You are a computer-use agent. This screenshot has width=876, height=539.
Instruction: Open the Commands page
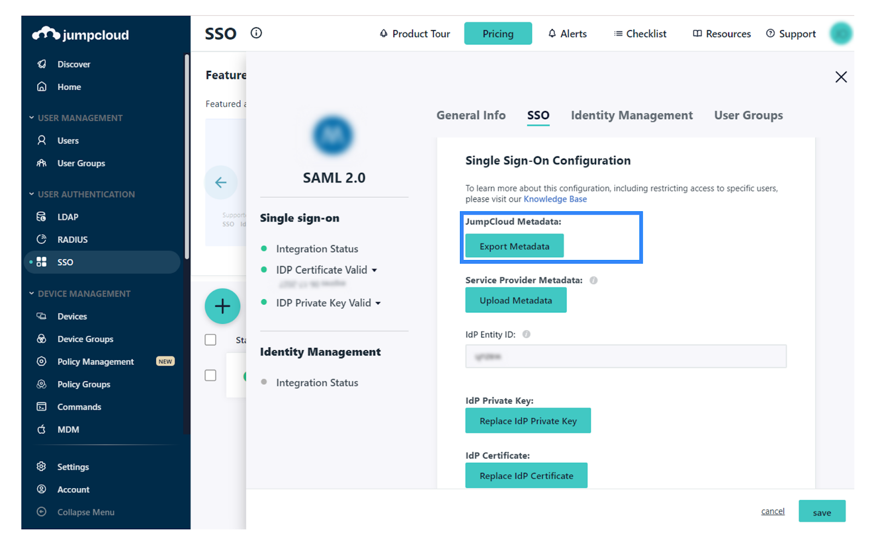[x=79, y=407]
